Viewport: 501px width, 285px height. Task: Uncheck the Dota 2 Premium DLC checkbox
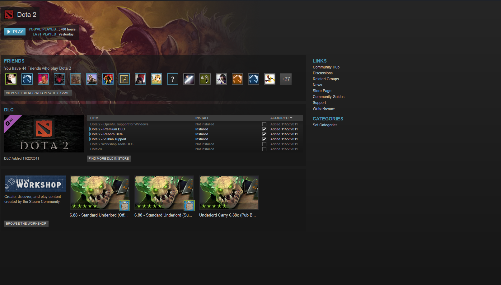point(264,129)
